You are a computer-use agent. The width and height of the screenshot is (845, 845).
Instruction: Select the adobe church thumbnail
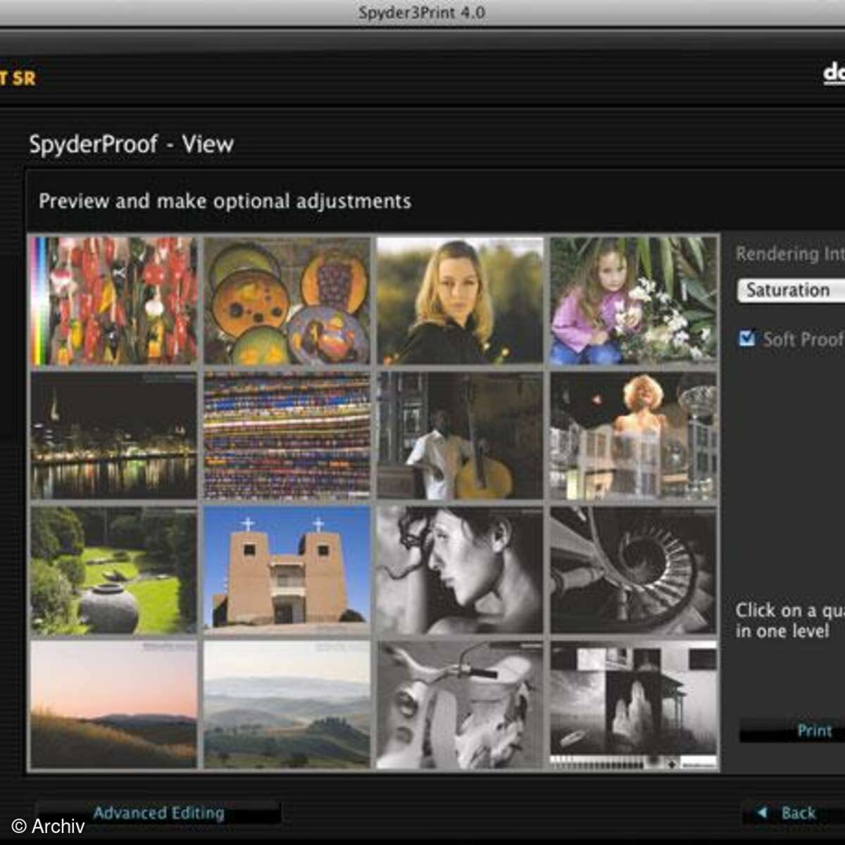(x=287, y=570)
